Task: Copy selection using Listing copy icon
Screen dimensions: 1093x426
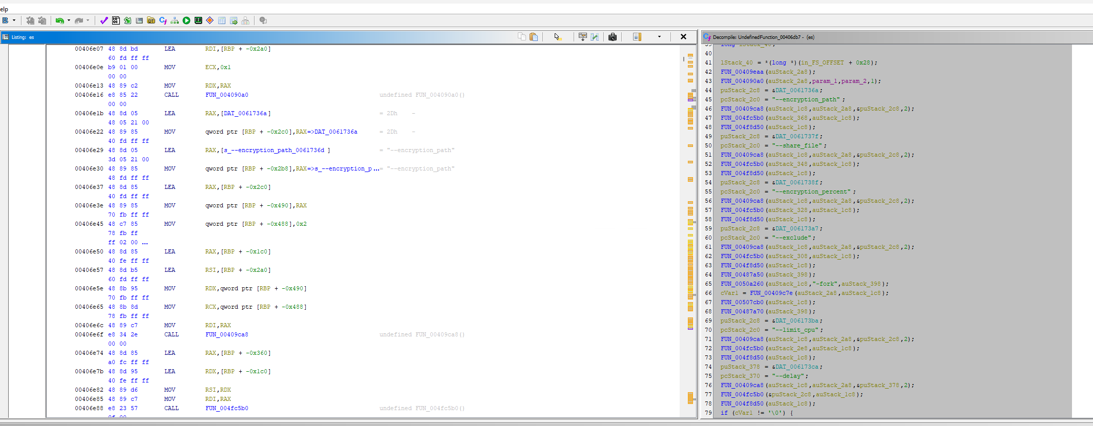Action: pos(521,36)
